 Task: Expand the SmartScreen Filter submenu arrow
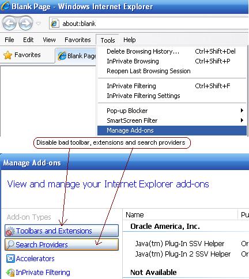click(x=242, y=120)
